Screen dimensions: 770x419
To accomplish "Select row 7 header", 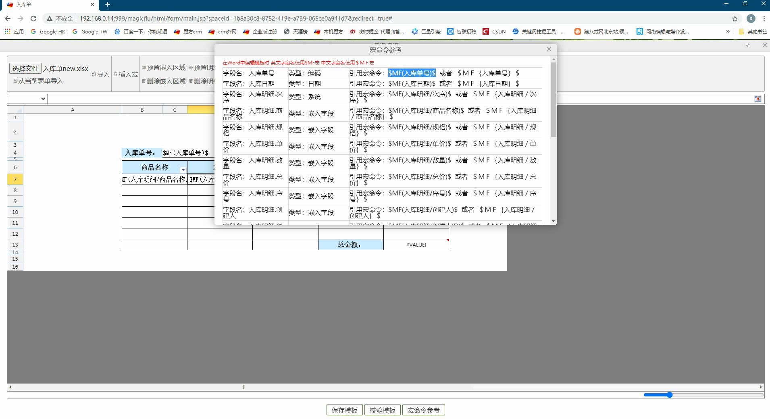I will point(15,179).
